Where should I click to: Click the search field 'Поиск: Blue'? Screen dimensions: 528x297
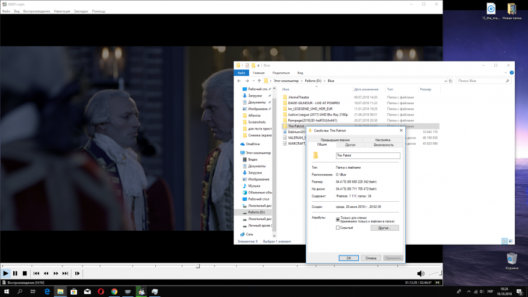coord(483,81)
